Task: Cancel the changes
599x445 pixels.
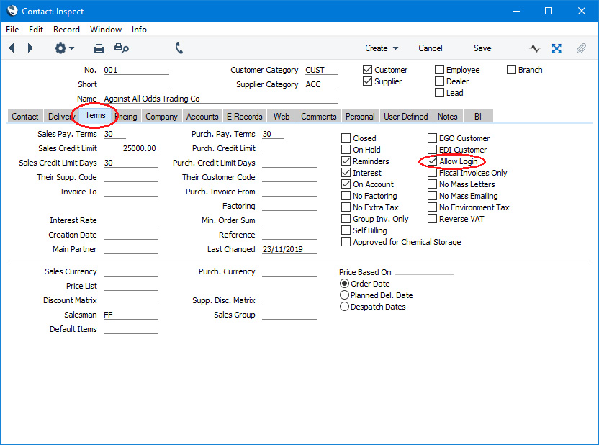Action: pos(430,48)
